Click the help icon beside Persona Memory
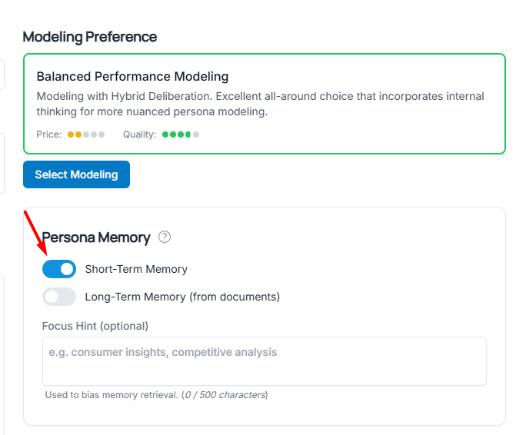Viewport: 516px width, 435px height. pyautogui.click(x=164, y=237)
